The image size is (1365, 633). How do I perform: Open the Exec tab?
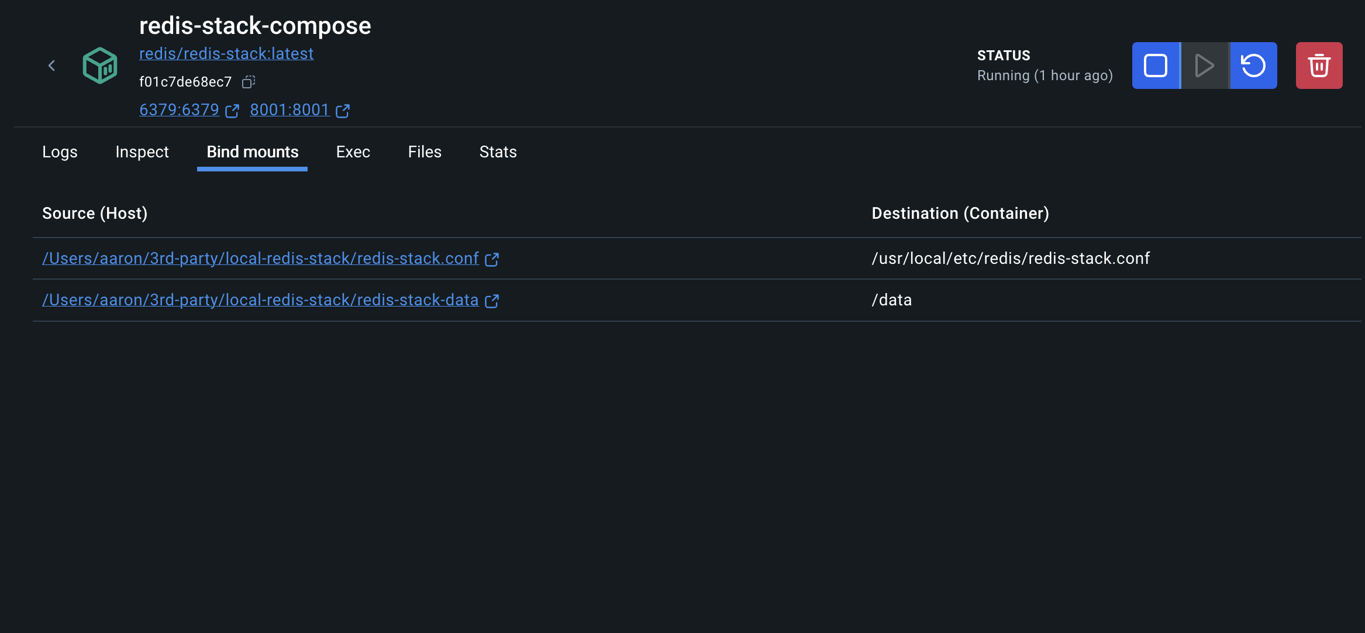point(353,152)
